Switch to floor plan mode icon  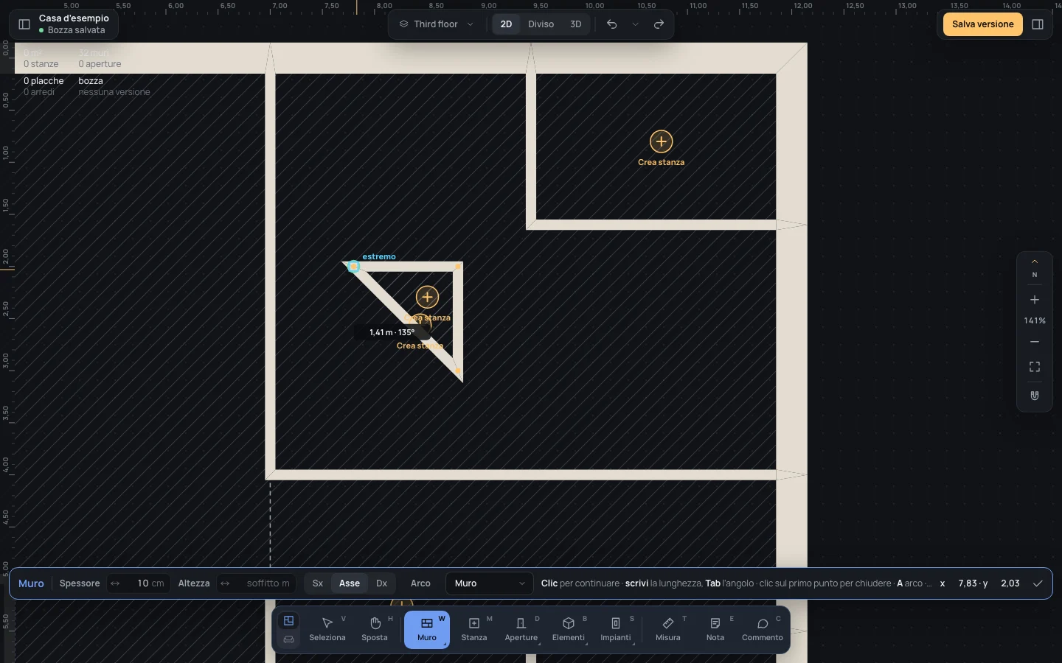pos(289,621)
